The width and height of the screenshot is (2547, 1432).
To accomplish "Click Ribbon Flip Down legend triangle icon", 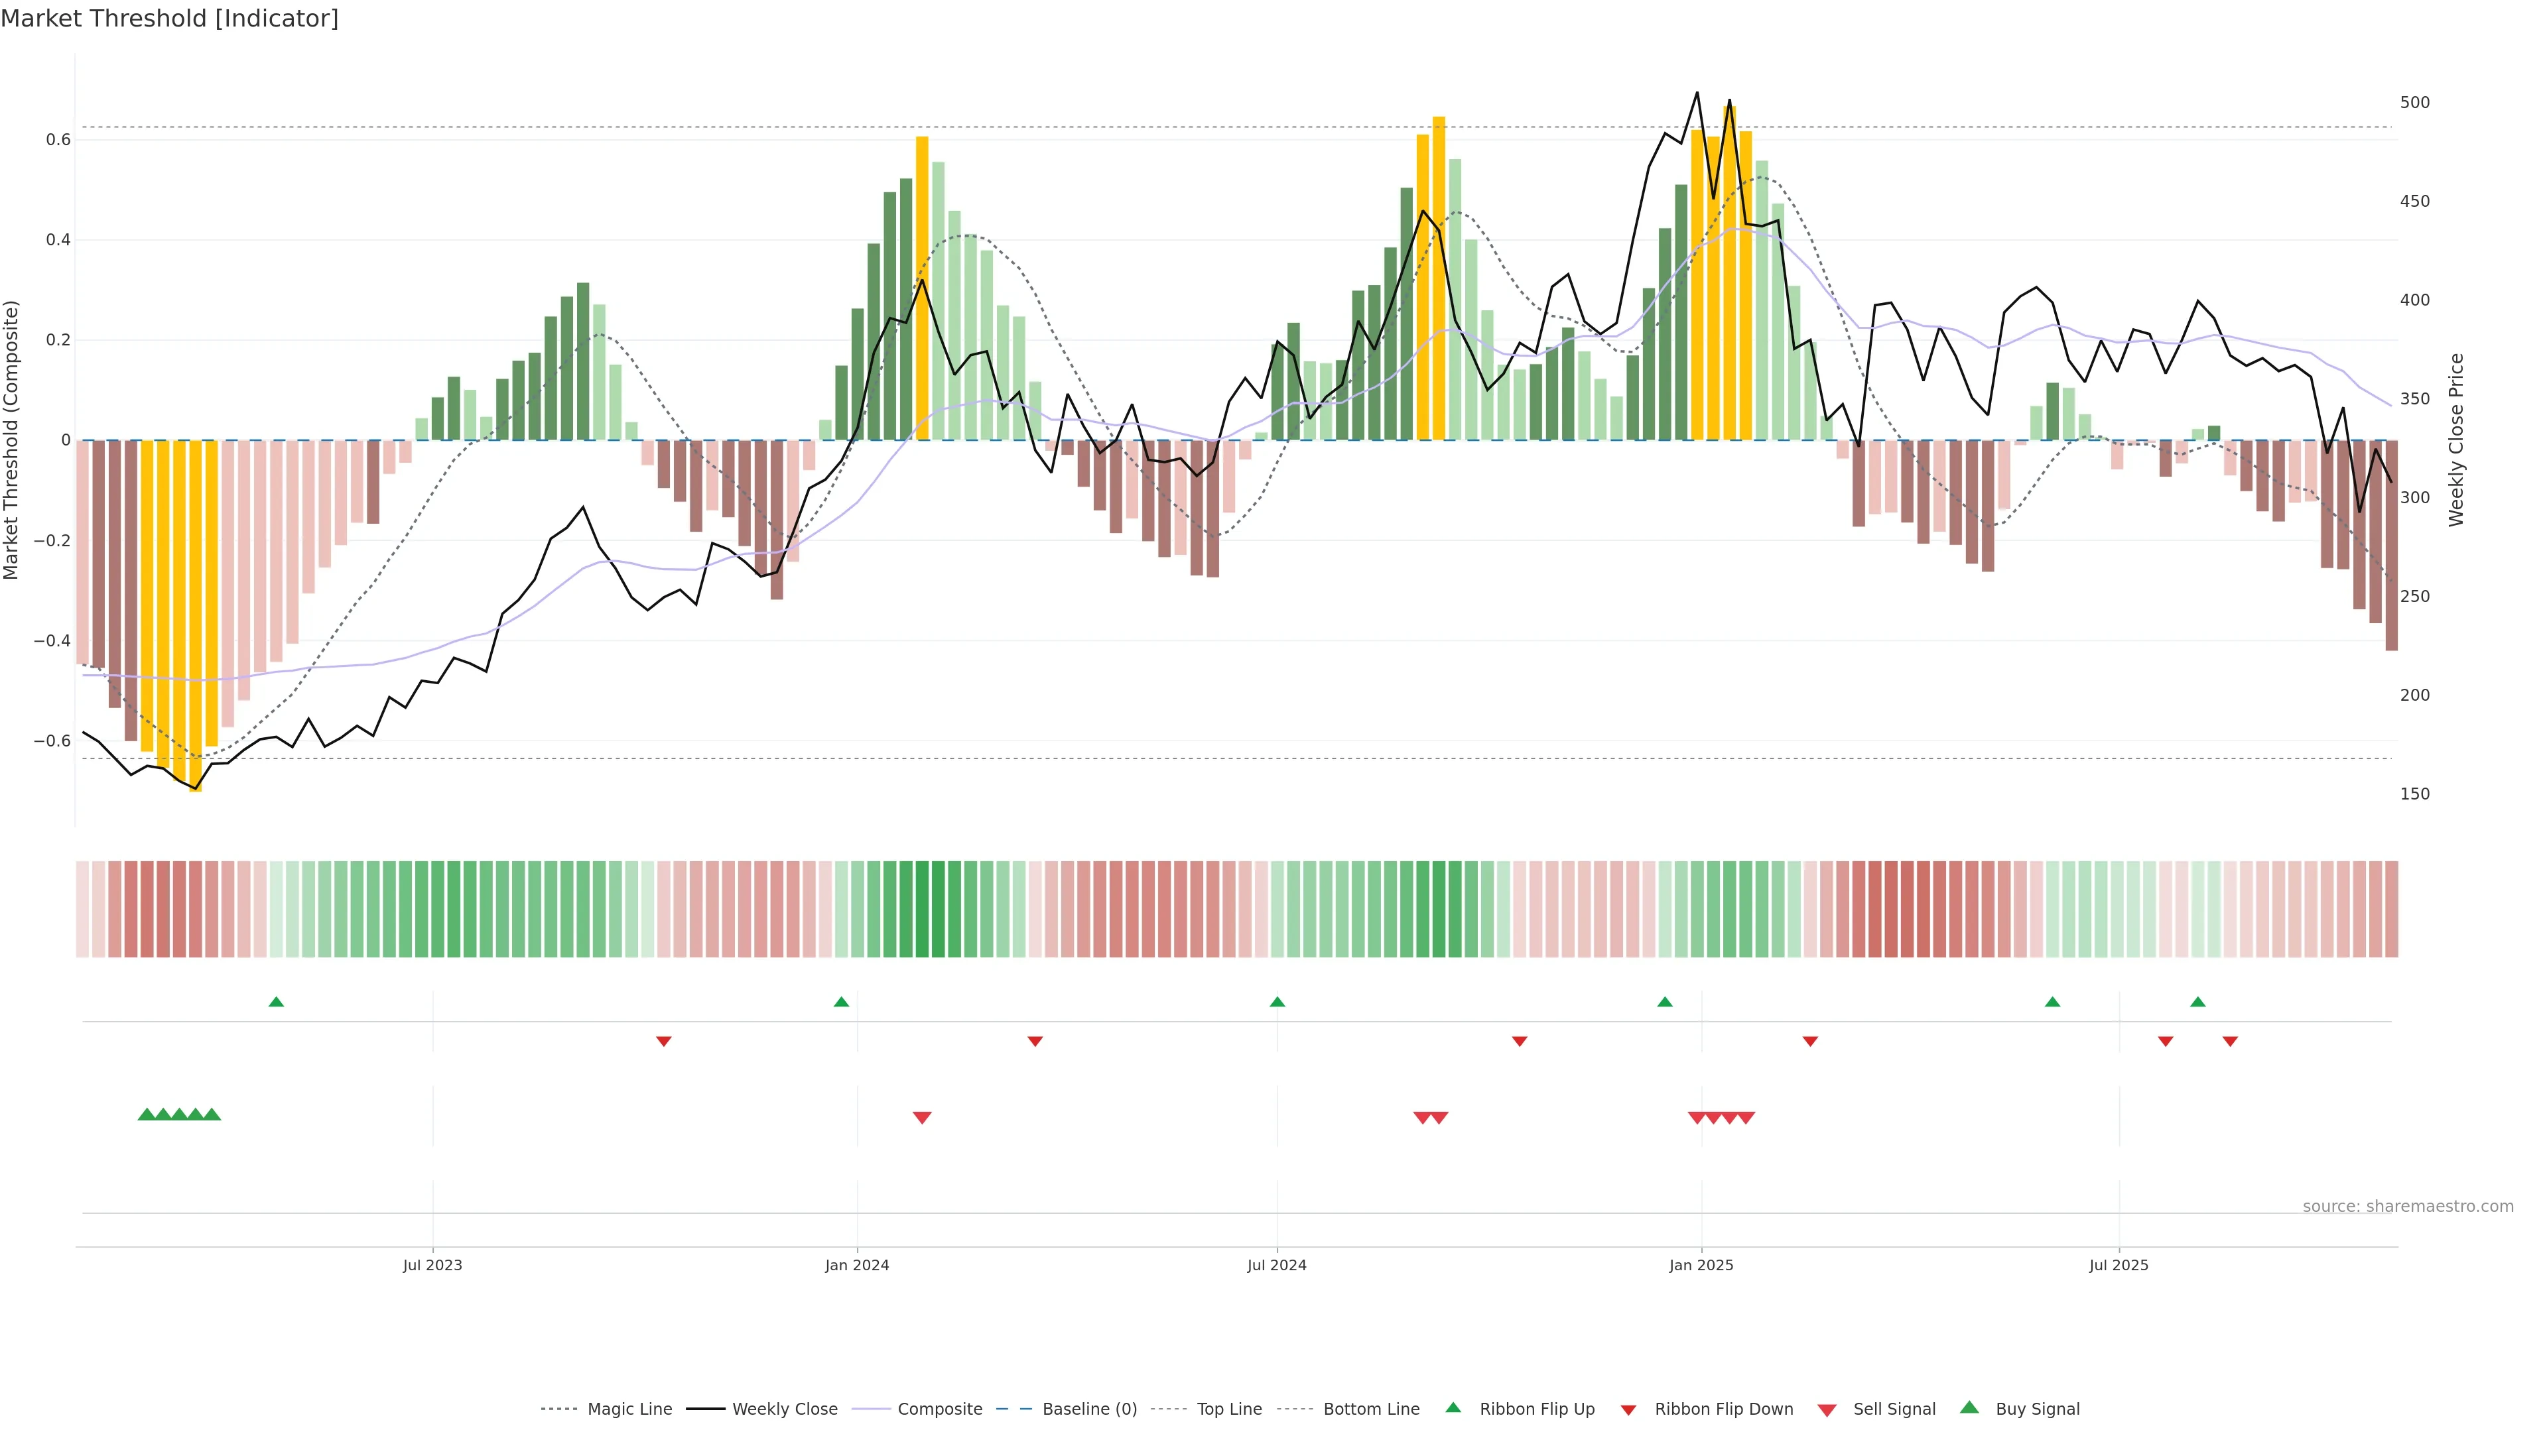I will click(x=1628, y=1410).
